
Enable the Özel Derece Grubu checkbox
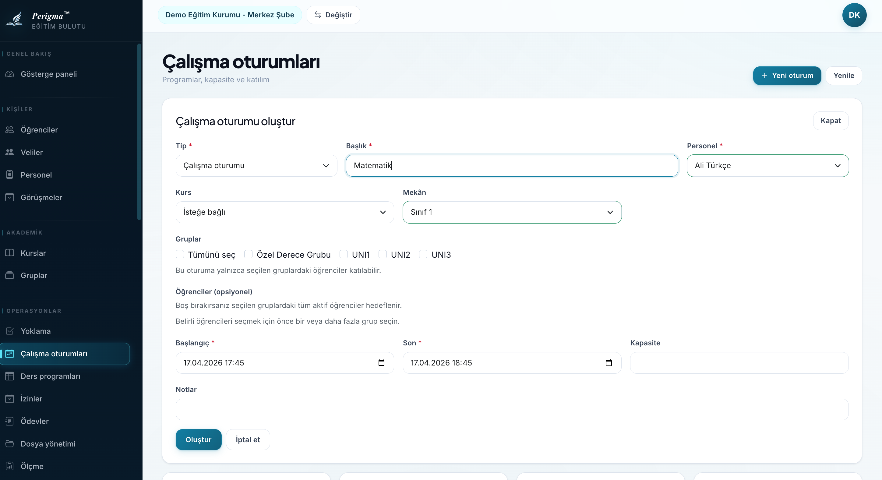pos(248,254)
